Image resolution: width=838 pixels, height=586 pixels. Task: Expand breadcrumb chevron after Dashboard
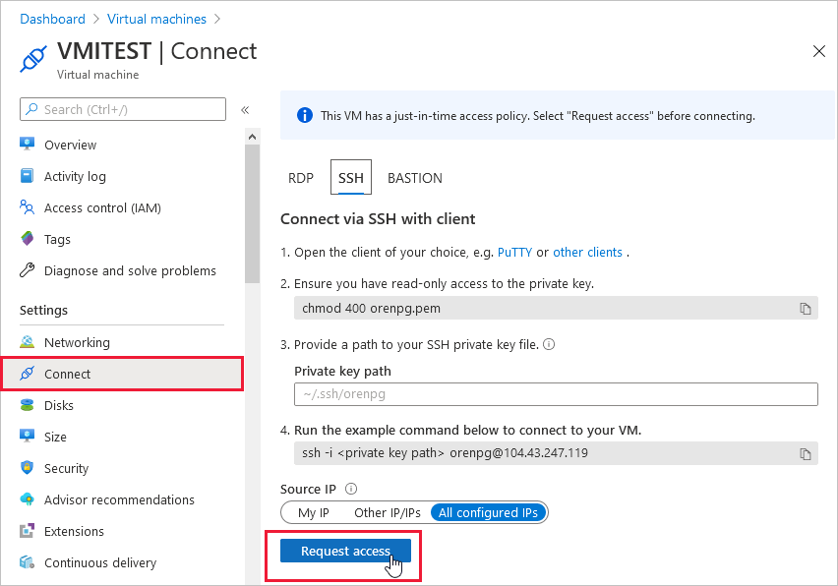(97, 19)
